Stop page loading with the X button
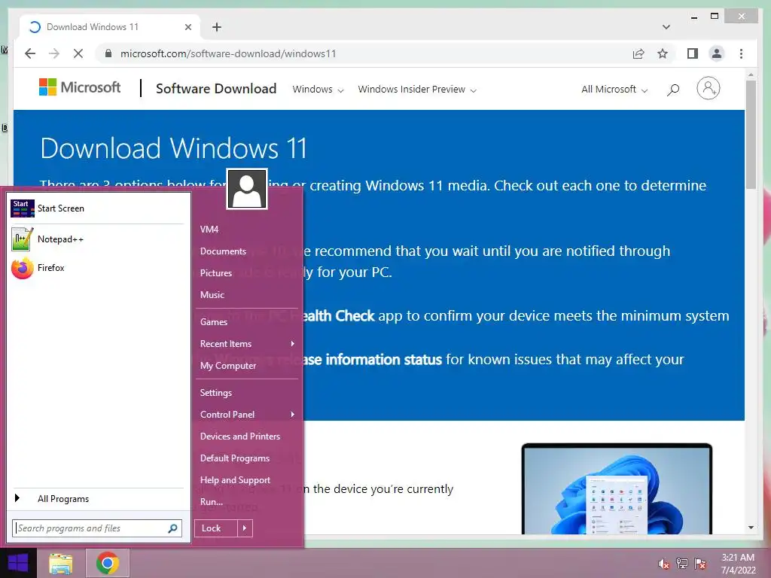This screenshot has width=771, height=578. point(78,53)
